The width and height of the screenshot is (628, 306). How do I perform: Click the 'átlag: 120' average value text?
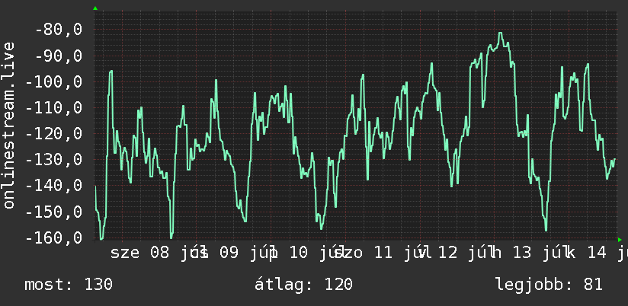coord(303,285)
